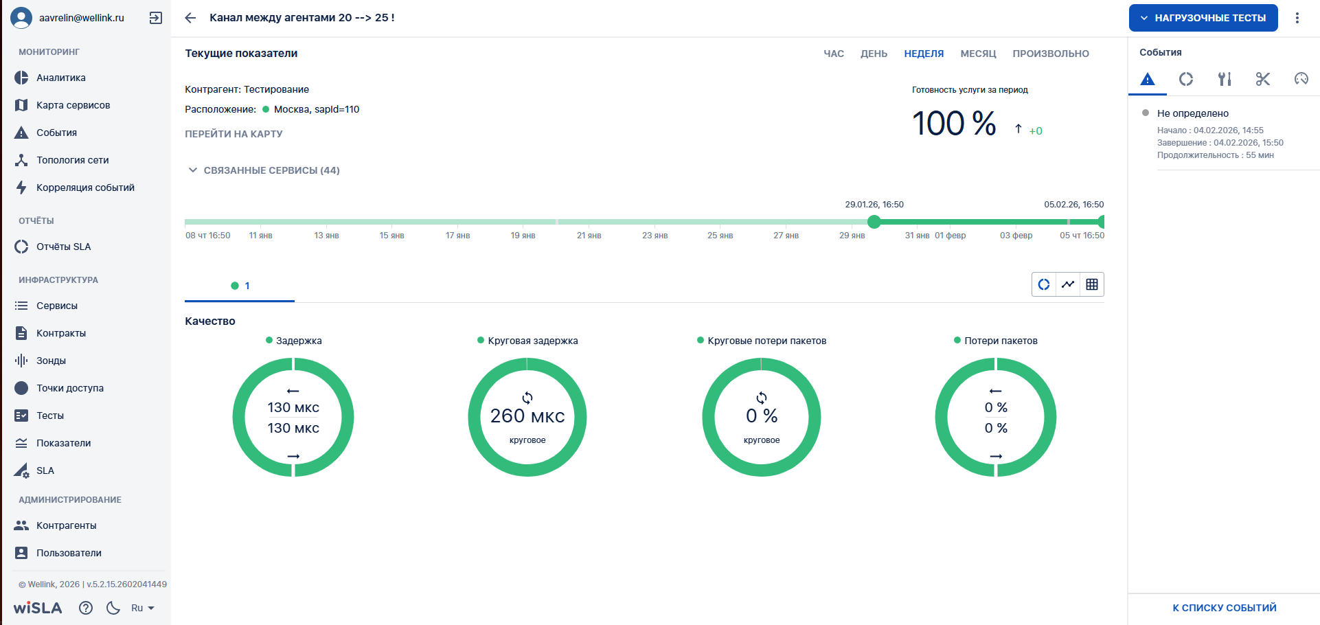Click the Перейти на карту link
The height and width of the screenshot is (625, 1320).
[234, 134]
